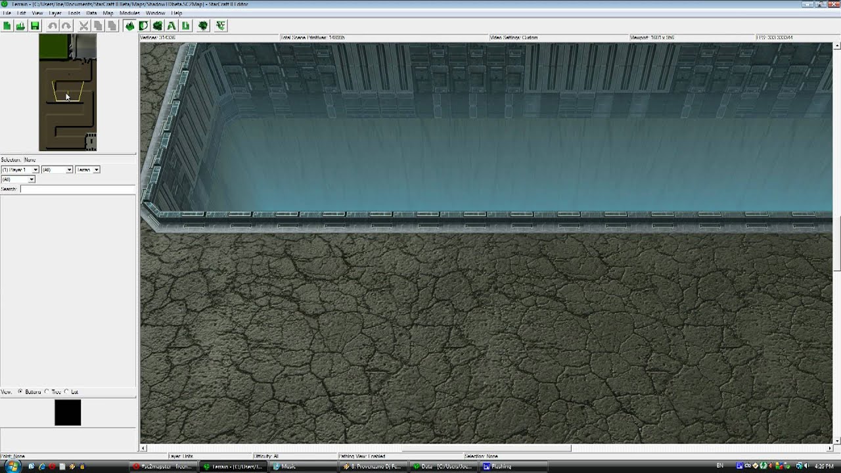This screenshot has width=841, height=473.
Task: Click the EN language indicator
Action: point(720,466)
